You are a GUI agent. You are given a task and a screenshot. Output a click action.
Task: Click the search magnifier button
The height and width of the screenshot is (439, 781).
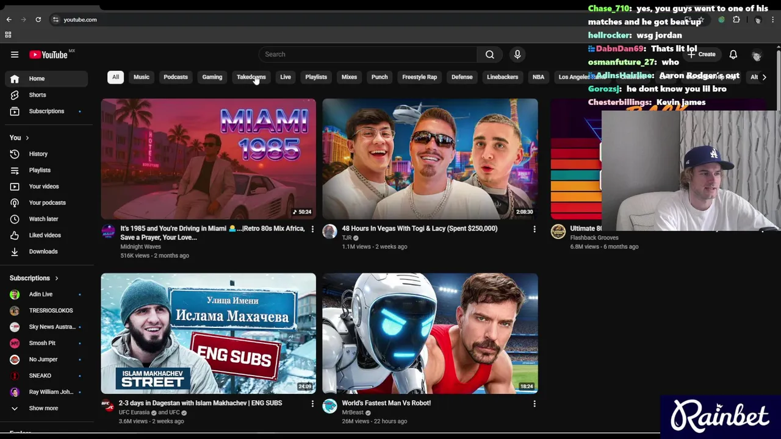pyautogui.click(x=489, y=54)
